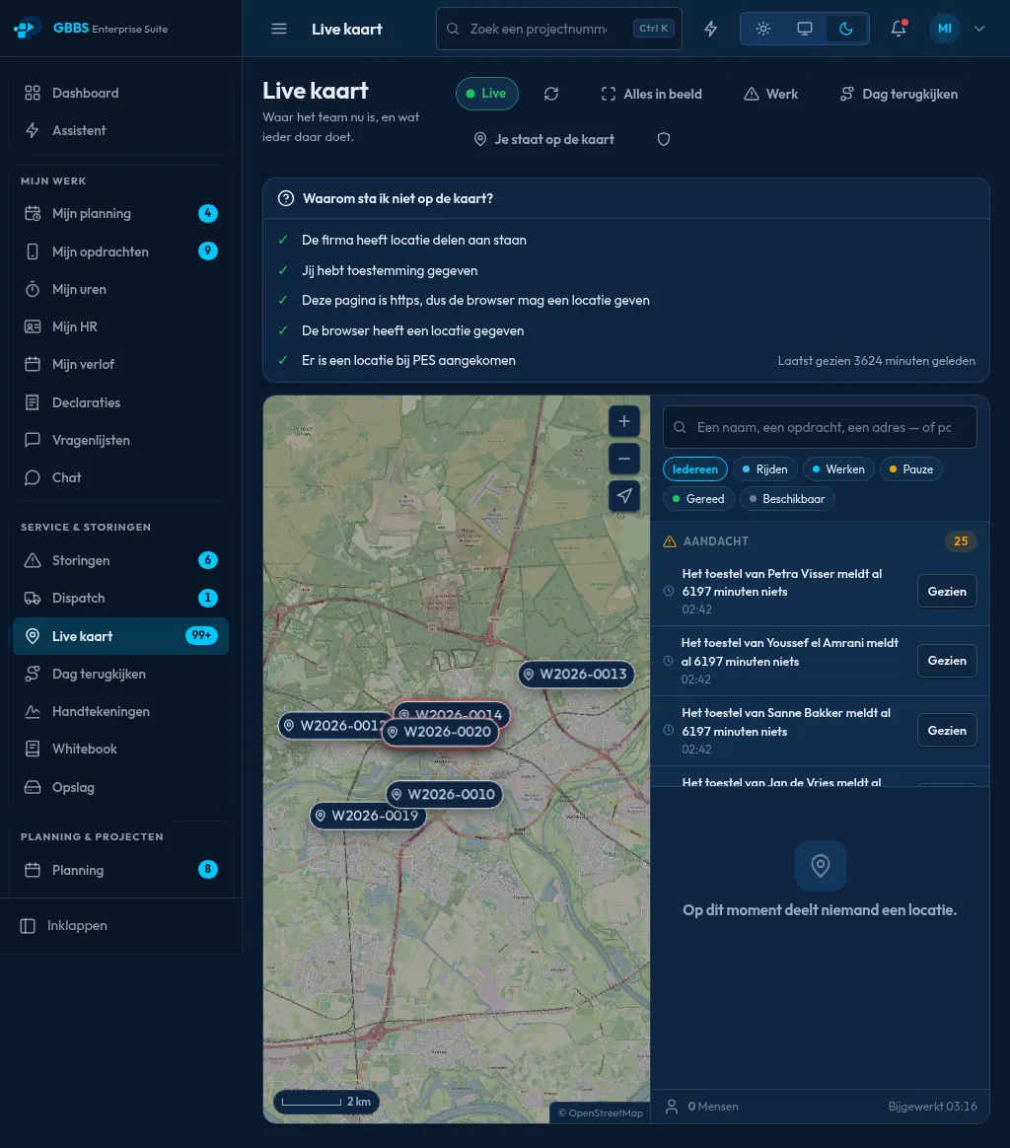Click the Werk toolbar button

point(770,94)
